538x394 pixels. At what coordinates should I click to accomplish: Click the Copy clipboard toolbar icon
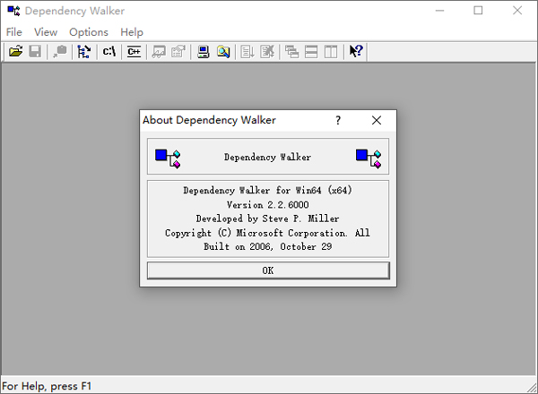pyautogui.click(x=60, y=52)
